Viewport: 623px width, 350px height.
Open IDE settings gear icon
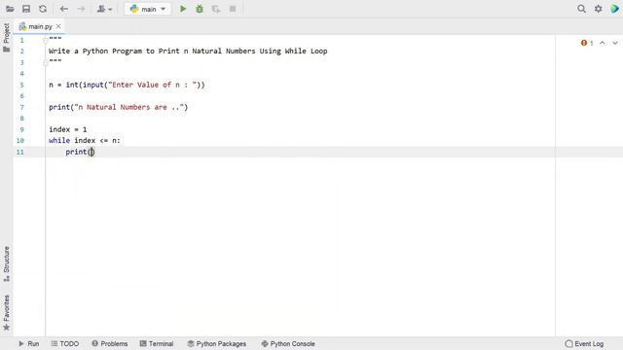click(599, 9)
